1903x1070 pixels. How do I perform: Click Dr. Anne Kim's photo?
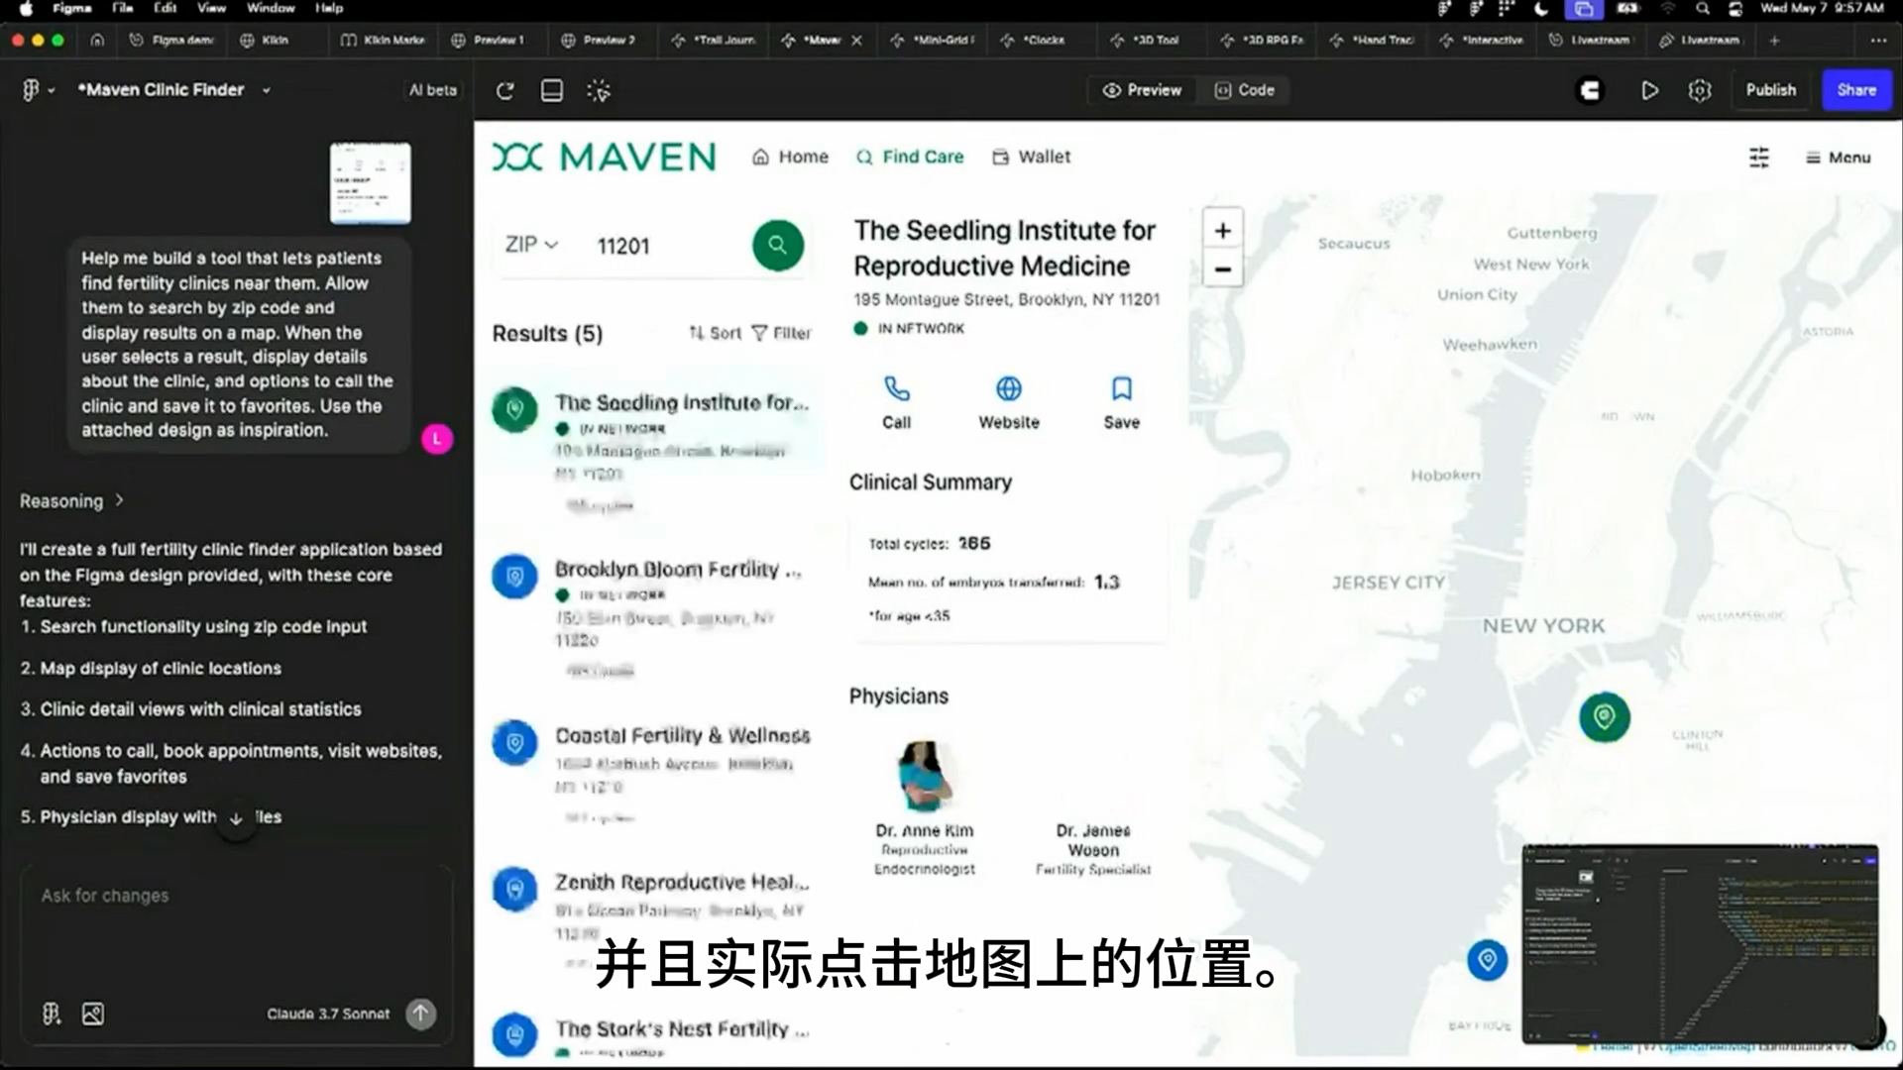pos(925,775)
